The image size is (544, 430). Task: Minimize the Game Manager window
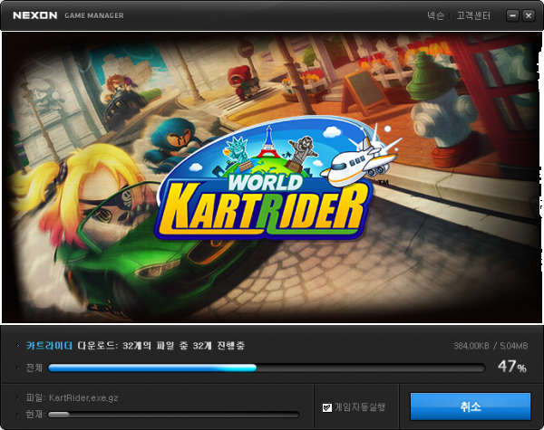513,15
